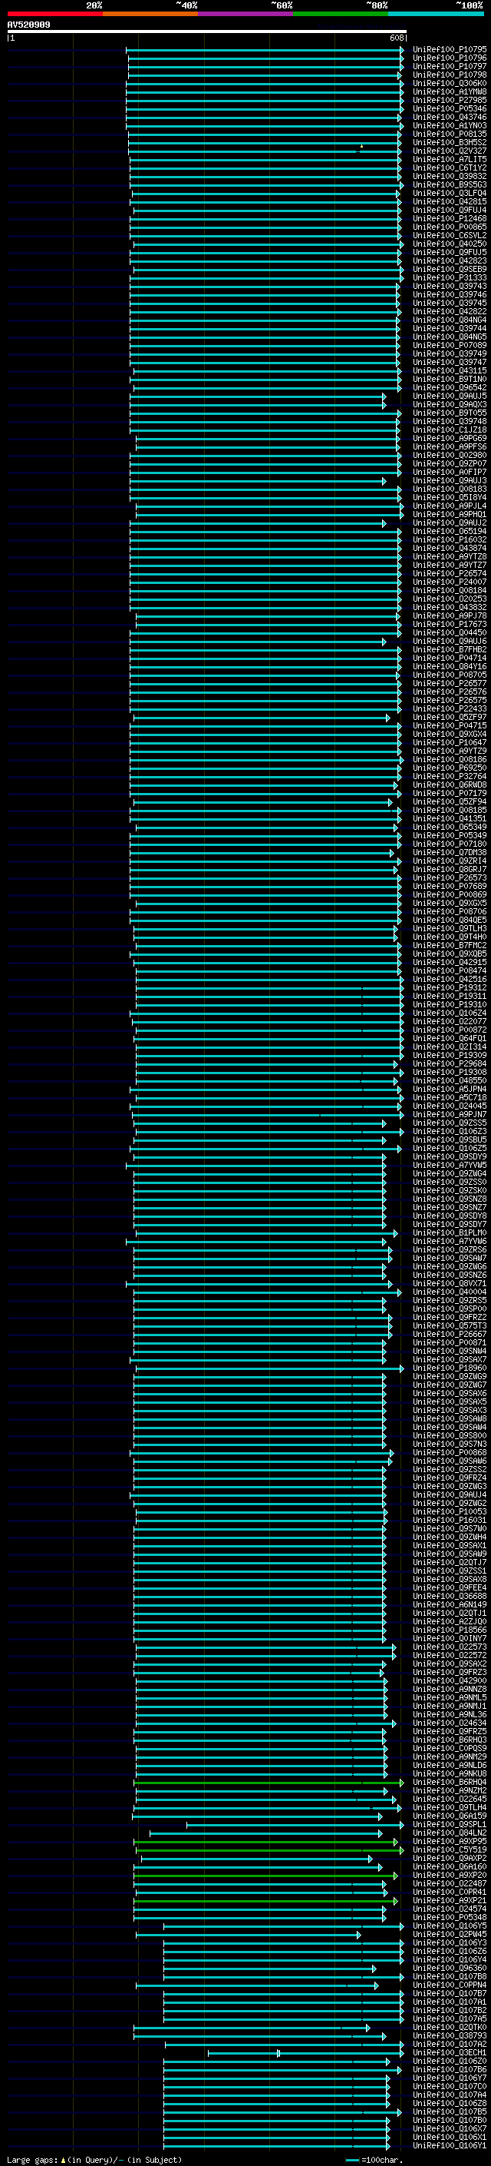Select the UniRef100_P07089 label
Viewport: 491px width, 2166px height.
(450, 345)
